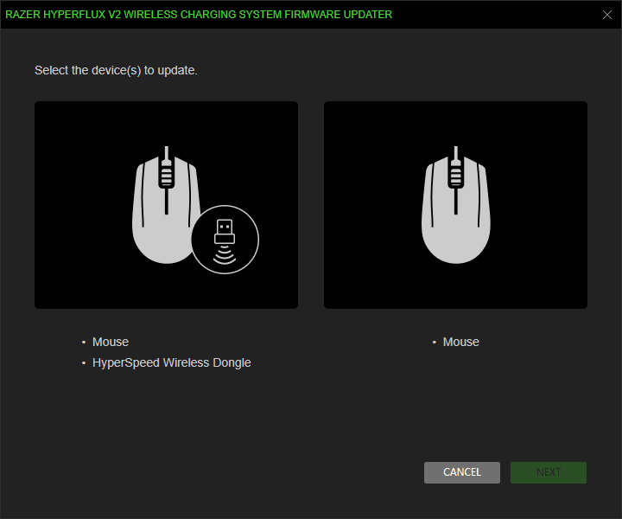622x519 pixels.
Task: Click the wireless dongle icon in circle
Action: (x=225, y=240)
